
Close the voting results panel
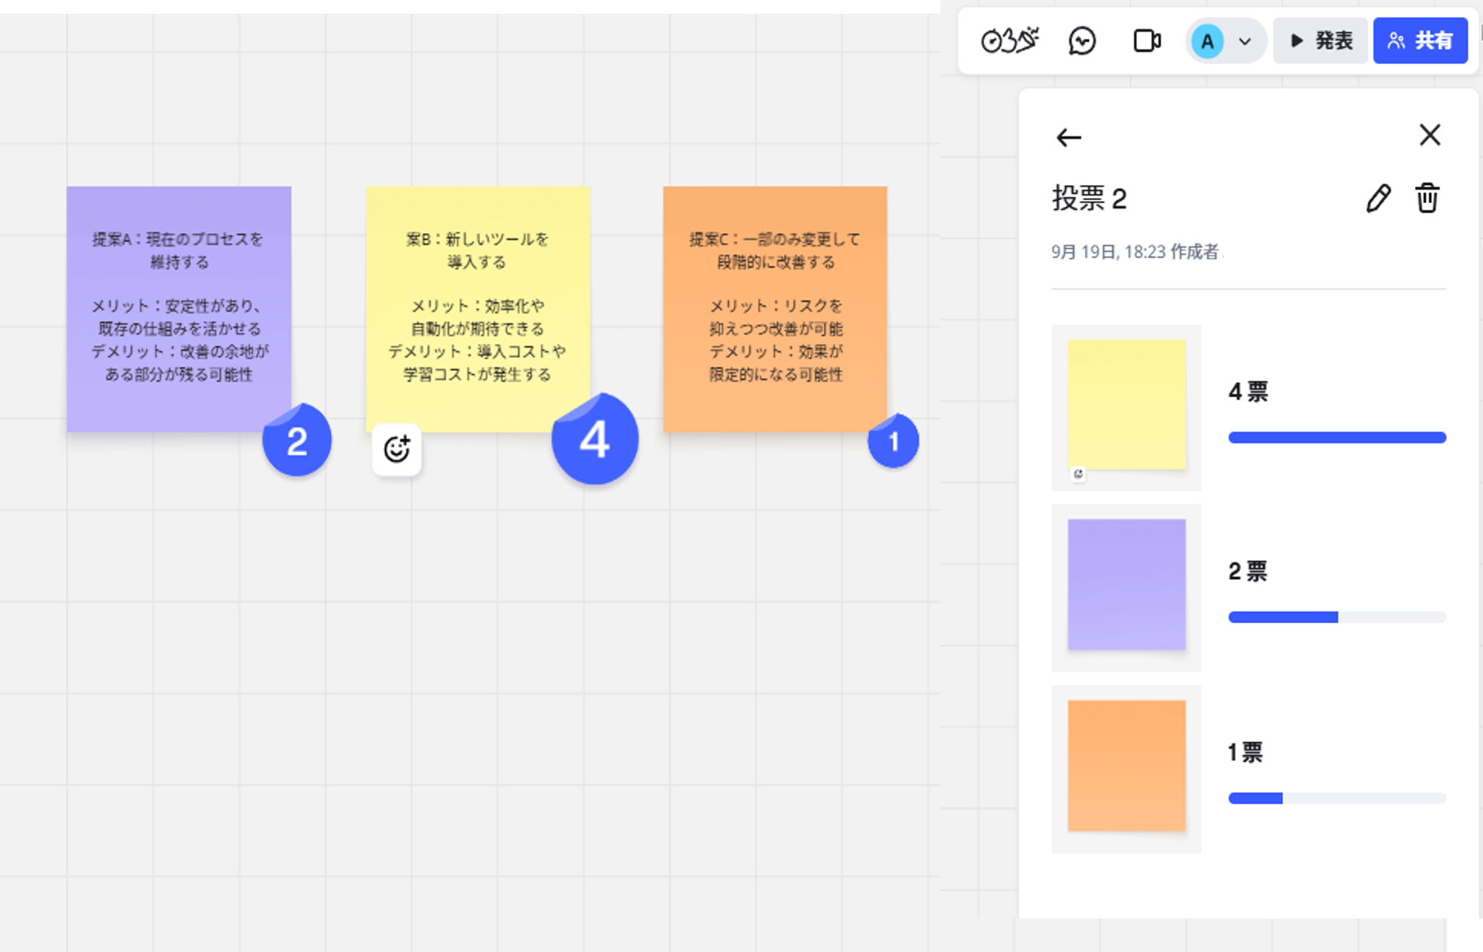point(1430,135)
